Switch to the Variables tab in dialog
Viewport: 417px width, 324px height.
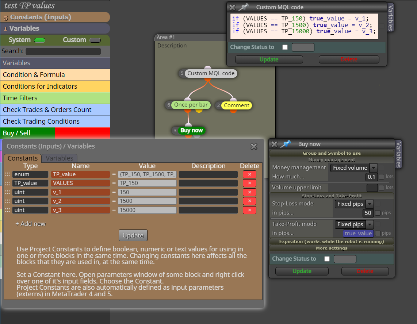coord(59,158)
